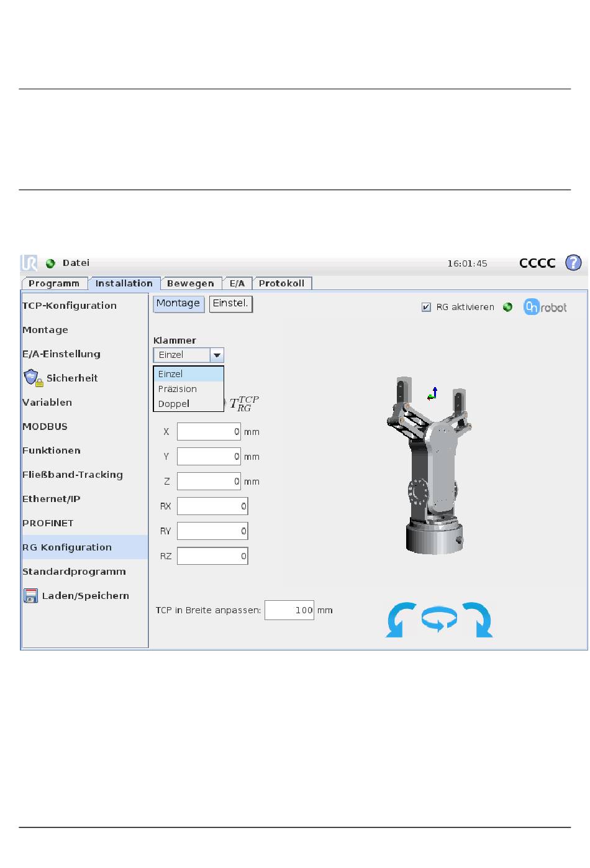
Task: Rotate gripper view with left curved arrow
Action: tap(401, 619)
